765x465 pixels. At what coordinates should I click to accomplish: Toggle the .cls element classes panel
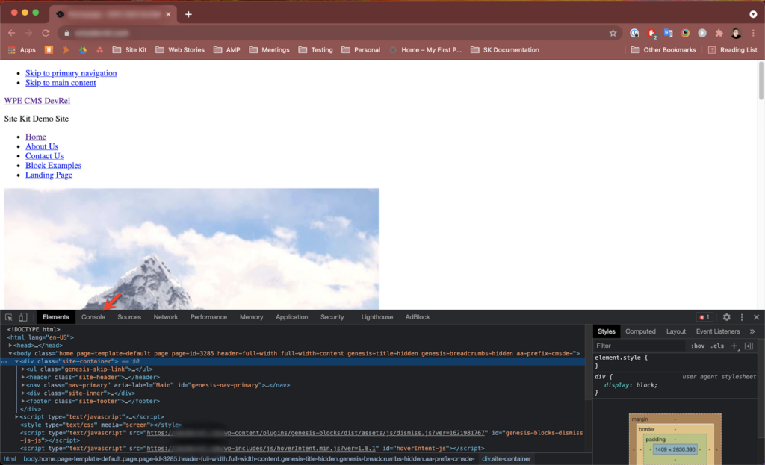pos(717,346)
